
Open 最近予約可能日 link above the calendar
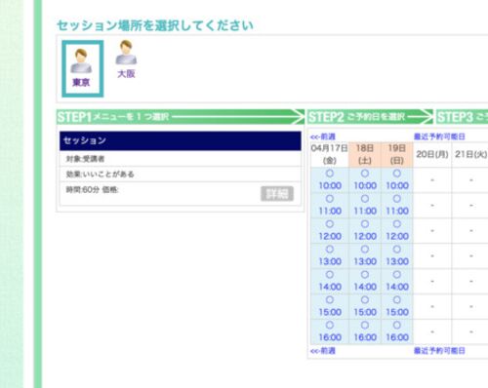click(439, 136)
